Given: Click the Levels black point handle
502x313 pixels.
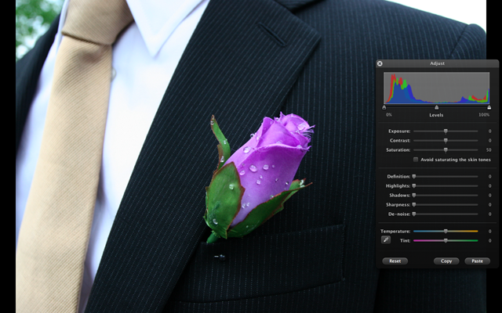Looking at the screenshot, I should (384, 108).
